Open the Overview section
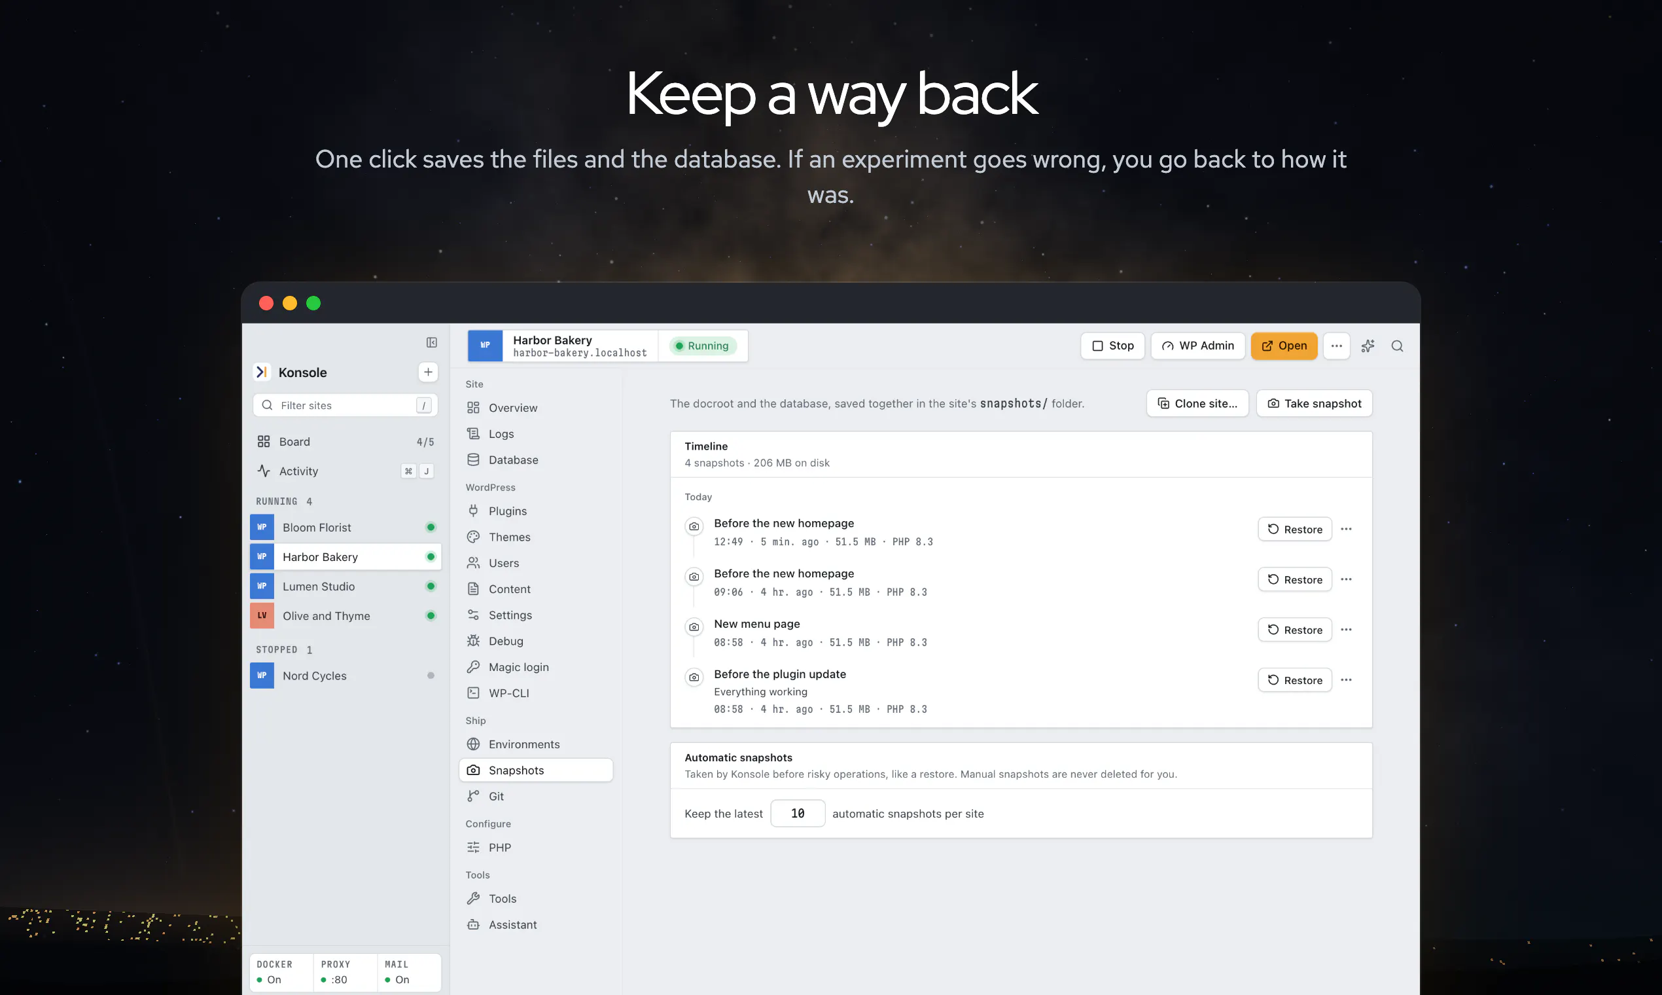This screenshot has width=1662, height=995. click(535, 408)
